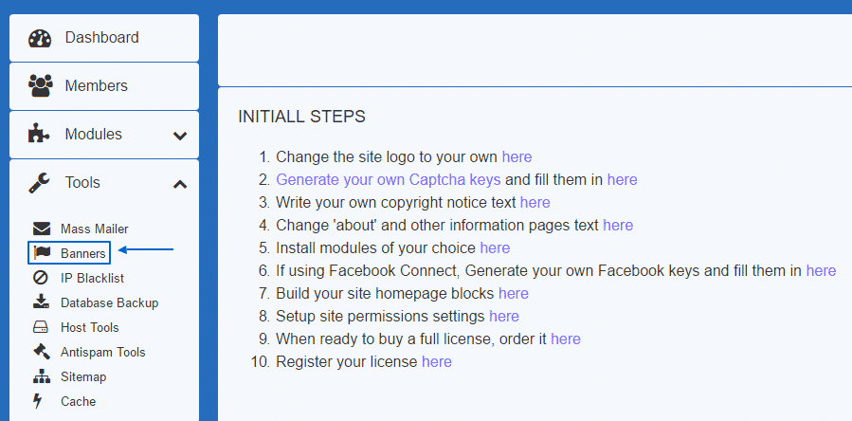Collapse the Tools menu chevron

coord(180,184)
